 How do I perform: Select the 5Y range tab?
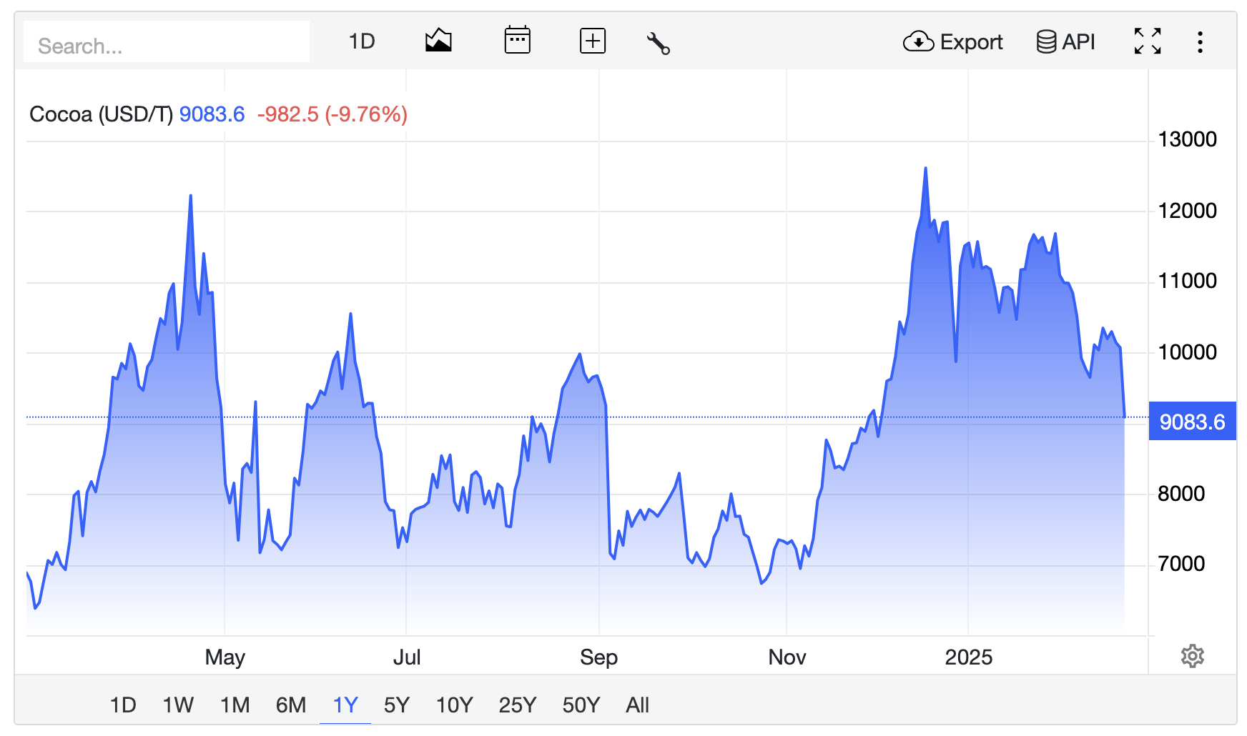[x=397, y=705]
